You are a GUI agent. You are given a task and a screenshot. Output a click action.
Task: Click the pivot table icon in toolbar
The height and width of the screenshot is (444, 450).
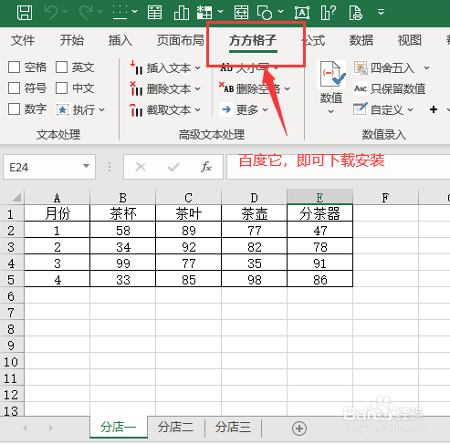click(x=204, y=13)
